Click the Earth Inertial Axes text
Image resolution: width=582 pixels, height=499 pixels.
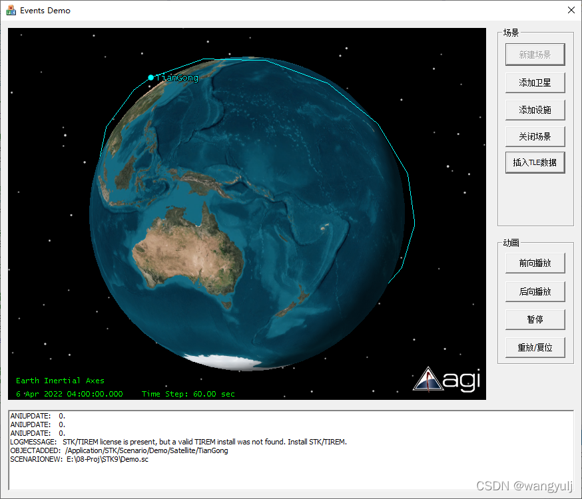point(60,381)
